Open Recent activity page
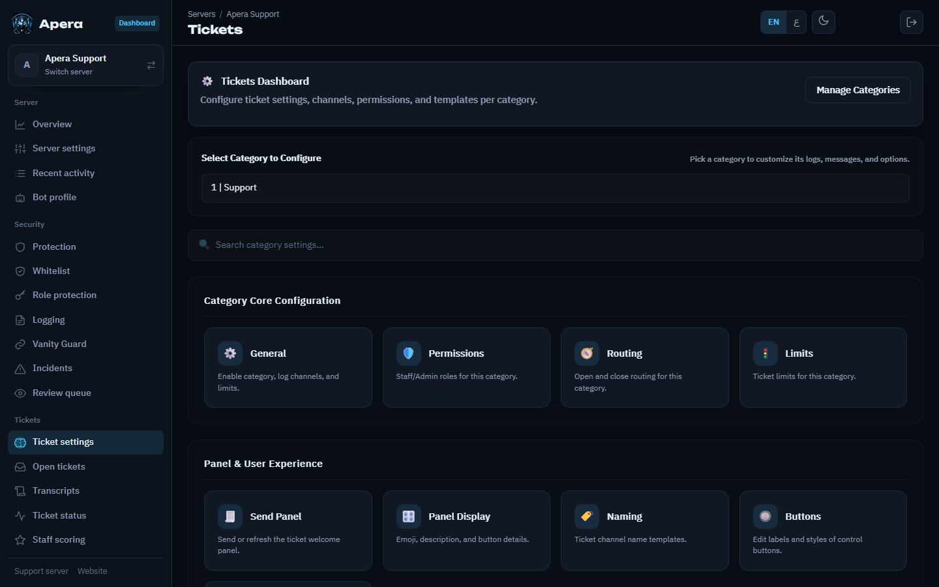The image size is (939, 587). pyautogui.click(x=85, y=173)
